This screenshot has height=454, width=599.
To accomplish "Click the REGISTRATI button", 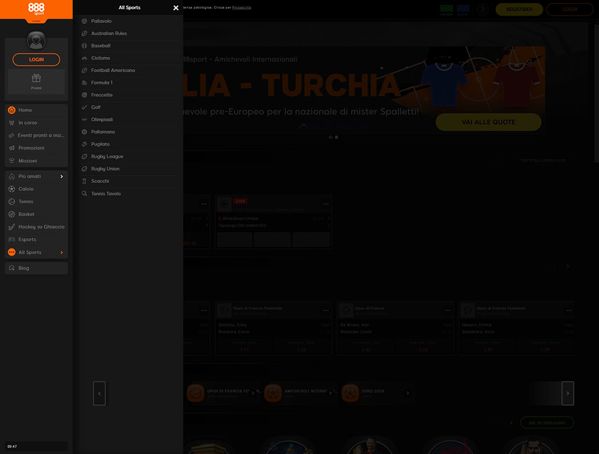I will (x=519, y=9).
